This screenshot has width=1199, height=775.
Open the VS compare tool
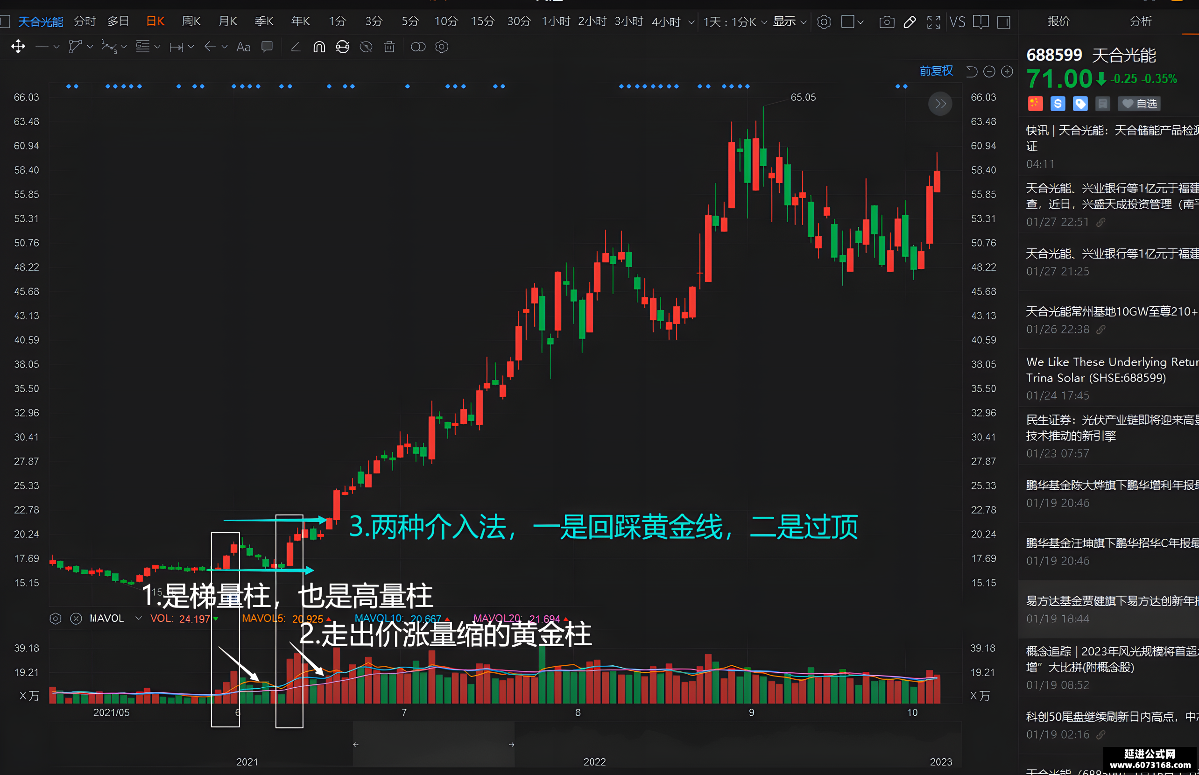click(x=957, y=22)
